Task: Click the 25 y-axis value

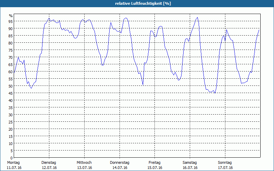Action: click(11, 122)
